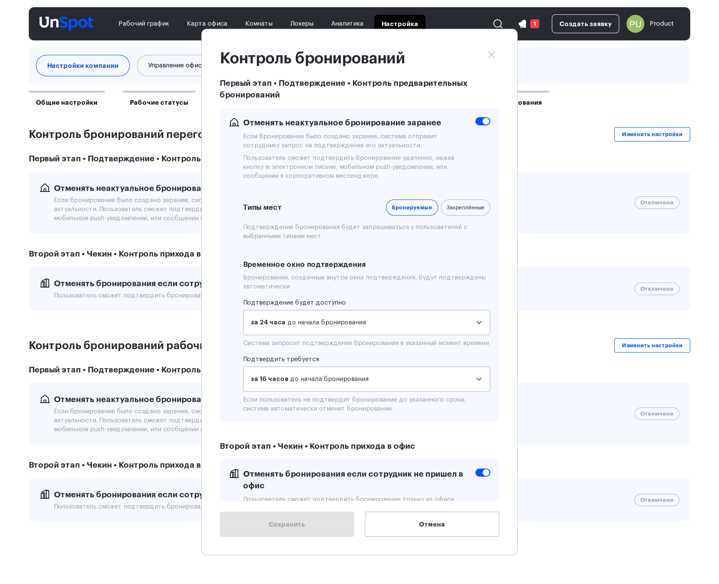Click Контроль бронирований dialog title
This screenshot has height=584, width=719.
click(312, 58)
